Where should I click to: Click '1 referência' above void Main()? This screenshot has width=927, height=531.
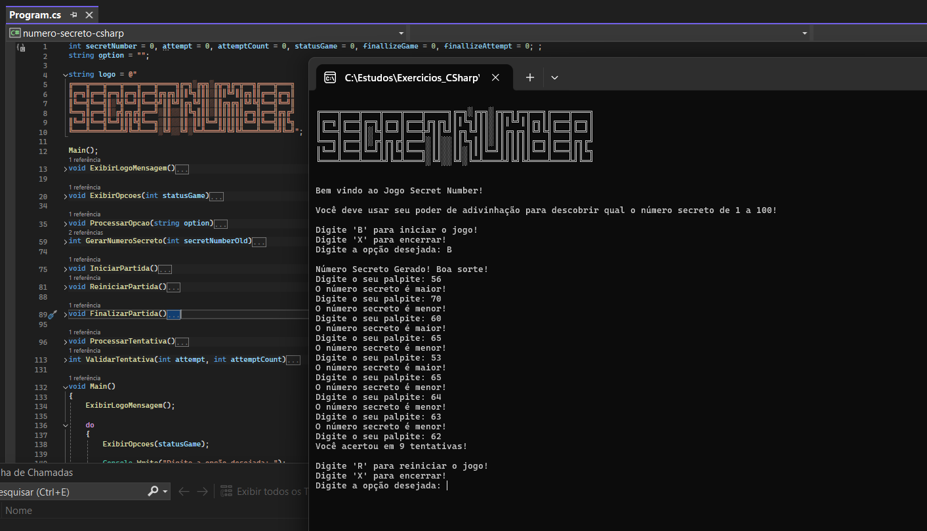85,378
